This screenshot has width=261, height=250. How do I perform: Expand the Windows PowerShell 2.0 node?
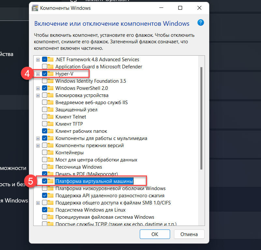coord(38,88)
